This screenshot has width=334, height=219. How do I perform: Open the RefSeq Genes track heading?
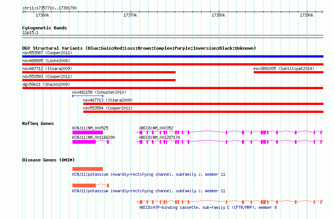[38, 123]
